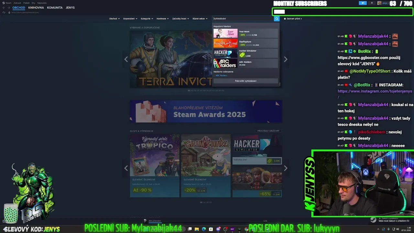
Task: Go to the previous page of the Slevy a výprodeje carousel
Action: click(x=126, y=168)
